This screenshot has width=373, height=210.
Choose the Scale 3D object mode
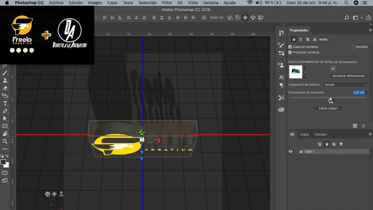point(261,18)
